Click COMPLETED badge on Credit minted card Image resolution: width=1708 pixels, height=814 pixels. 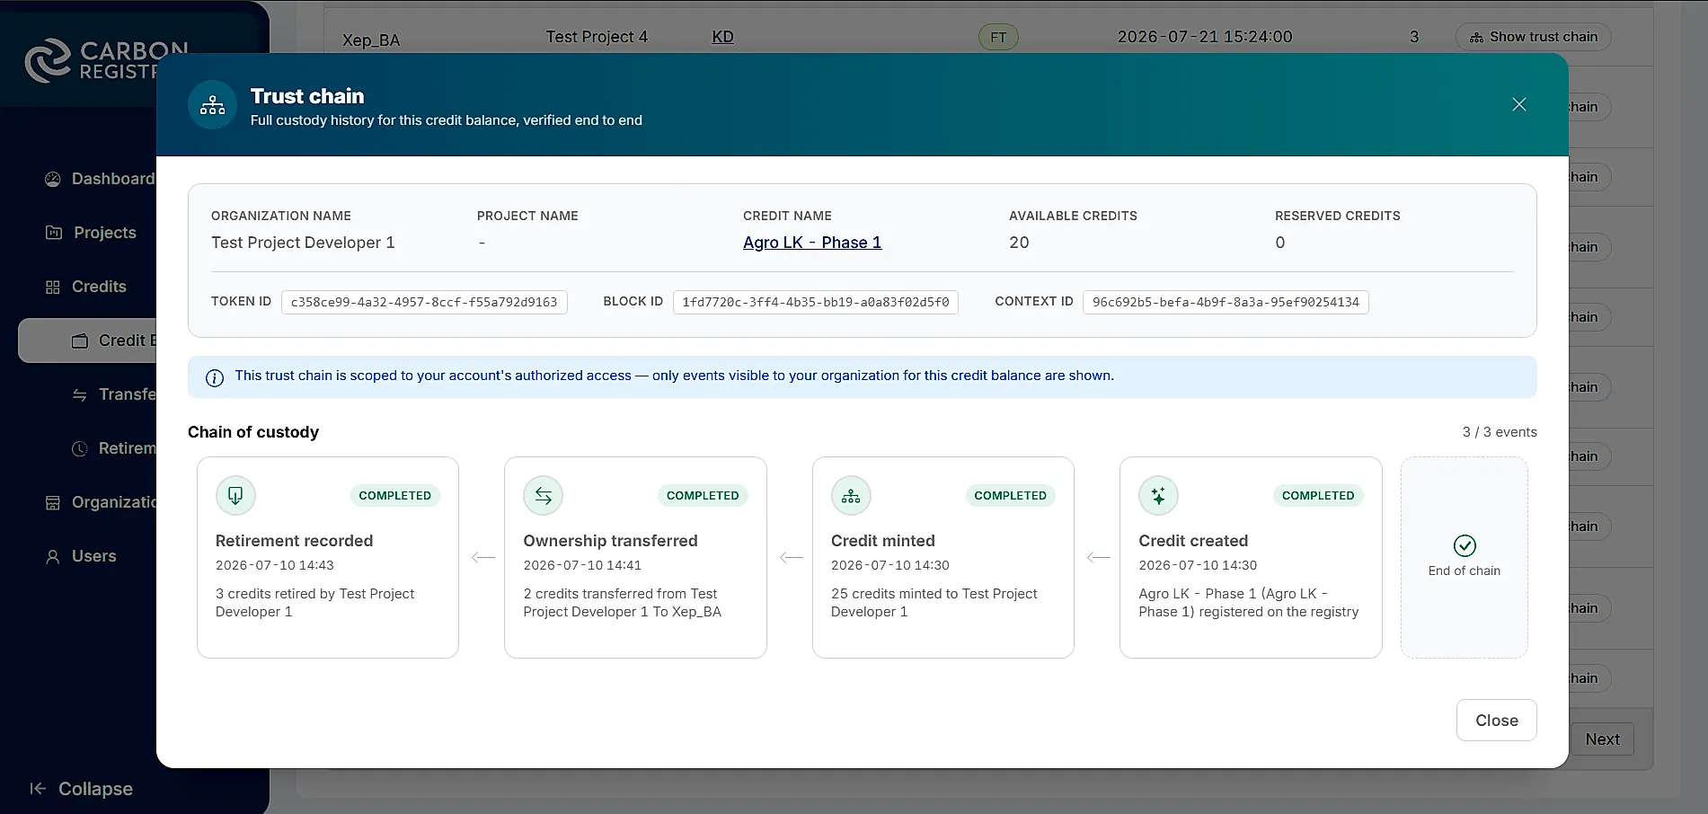point(1010,496)
